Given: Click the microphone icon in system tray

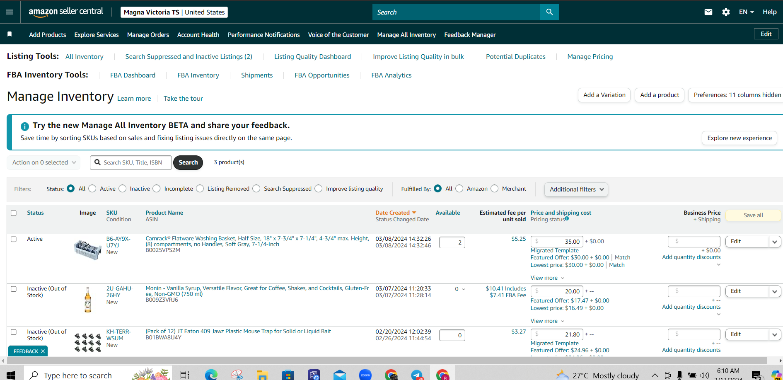Looking at the screenshot, I should click(679, 375).
